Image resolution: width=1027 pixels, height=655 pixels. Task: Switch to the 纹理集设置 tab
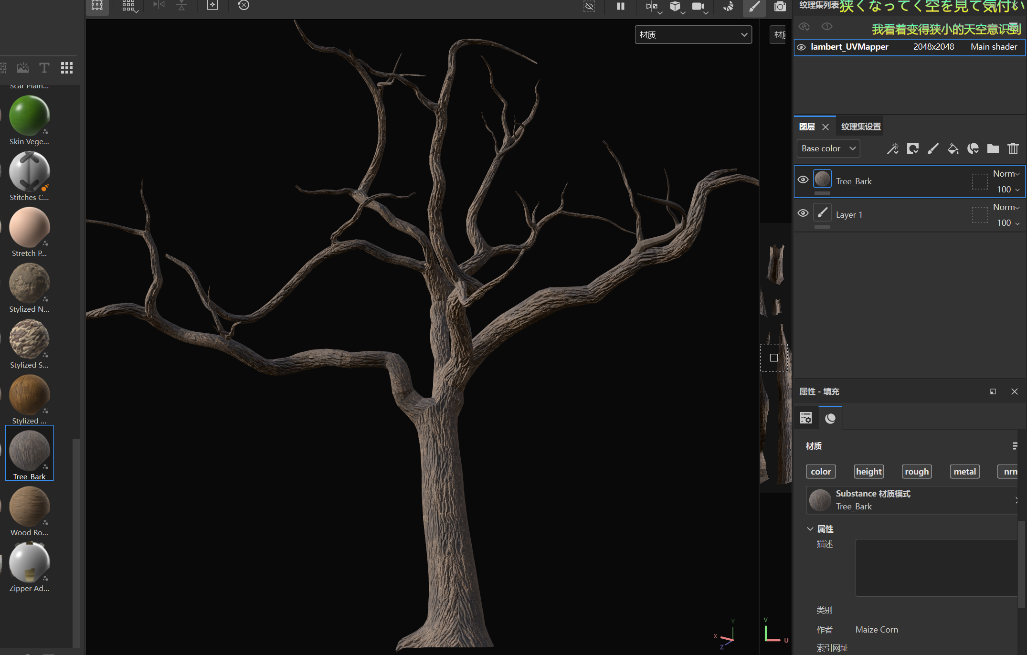pyautogui.click(x=861, y=127)
